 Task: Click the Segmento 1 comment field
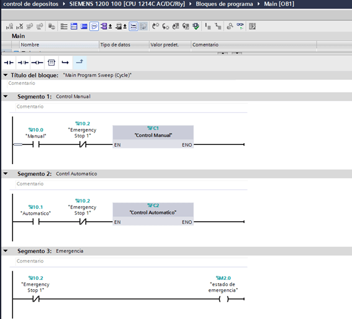click(132, 107)
